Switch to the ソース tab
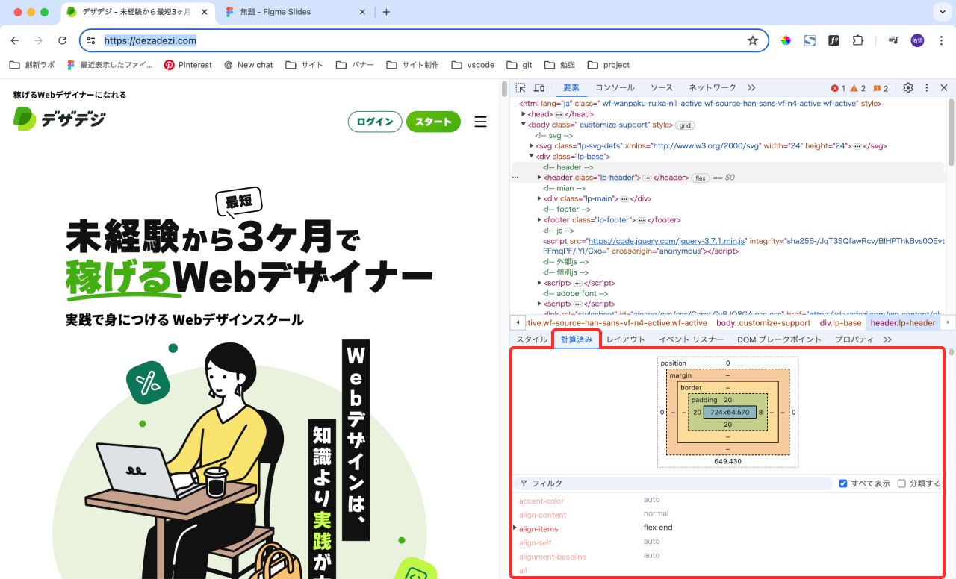Image resolution: width=956 pixels, height=579 pixels. tap(662, 87)
